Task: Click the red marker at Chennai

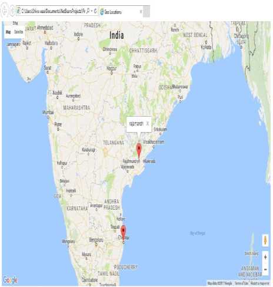Action: [123, 232]
